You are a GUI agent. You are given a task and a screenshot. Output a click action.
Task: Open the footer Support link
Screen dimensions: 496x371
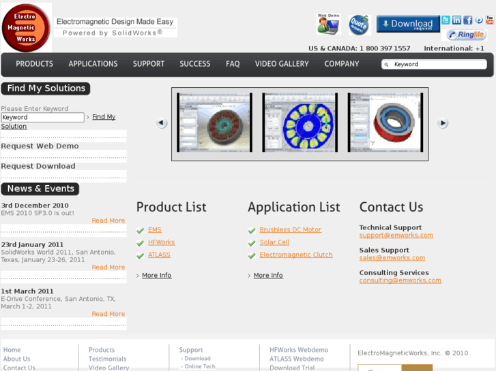(x=191, y=350)
